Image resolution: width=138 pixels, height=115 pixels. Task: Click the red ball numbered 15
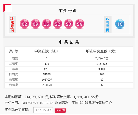[46, 24]
